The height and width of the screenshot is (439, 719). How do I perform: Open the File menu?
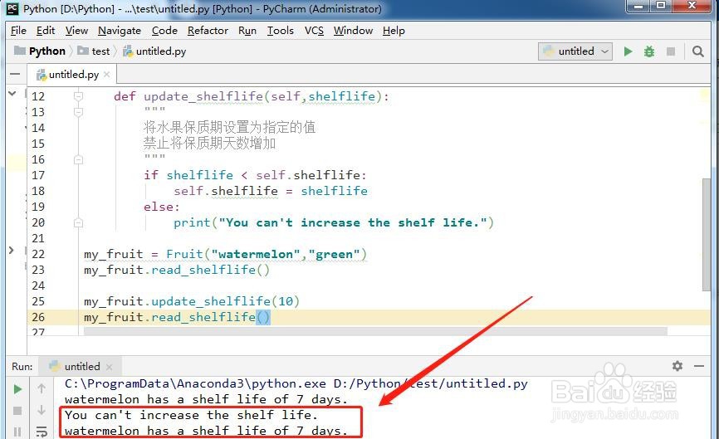[18, 31]
